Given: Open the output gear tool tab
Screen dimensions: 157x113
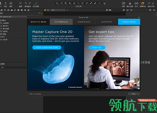Looking at the screenshot, I should tap(25, 10).
